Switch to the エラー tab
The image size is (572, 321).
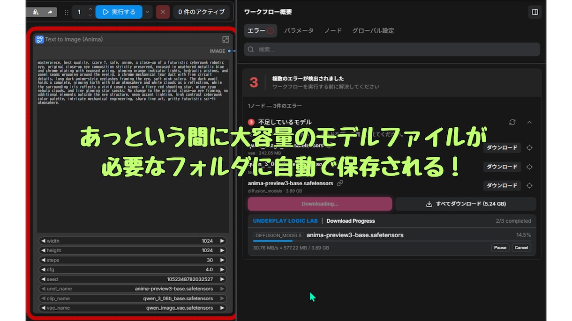[x=261, y=30]
